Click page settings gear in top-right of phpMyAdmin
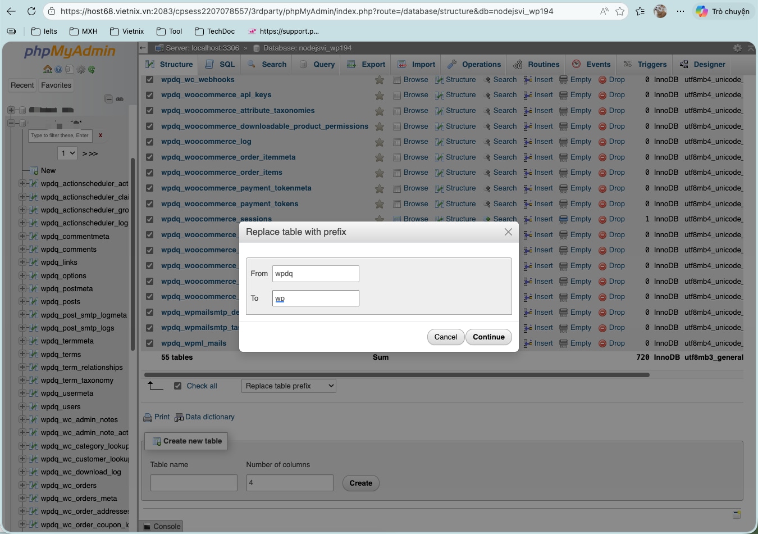This screenshot has height=534, width=758. (737, 48)
